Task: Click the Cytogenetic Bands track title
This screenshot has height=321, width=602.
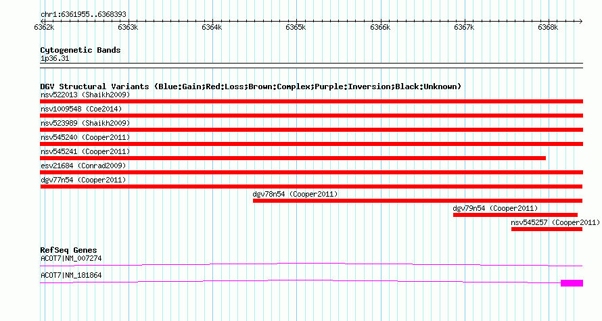Action: pyautogui.click(x=80, y=50)
